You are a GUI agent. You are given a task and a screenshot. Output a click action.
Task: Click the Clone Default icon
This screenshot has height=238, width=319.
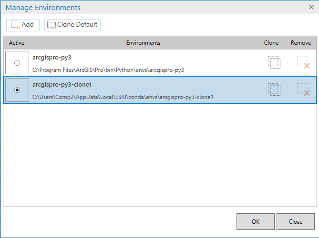(x=51, y=25)
